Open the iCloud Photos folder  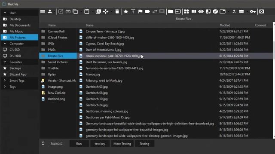(58, 37)
